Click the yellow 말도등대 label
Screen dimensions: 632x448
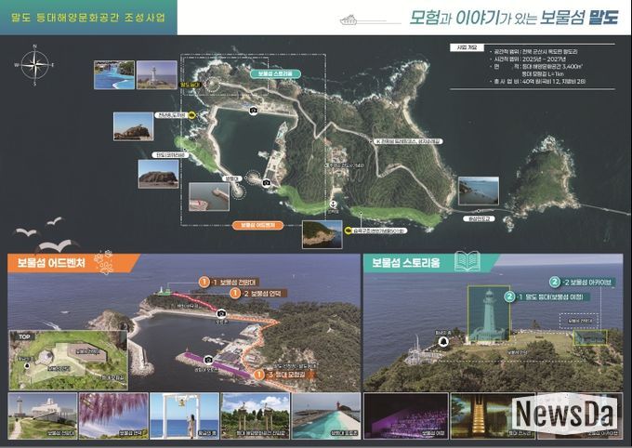[190, 86]
